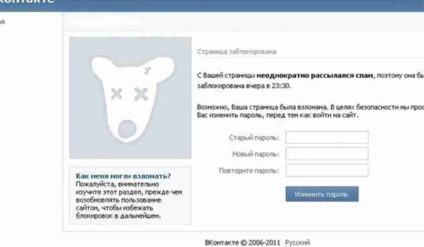Click the cut-off left sidebar menu item

(x=2, y=22)
